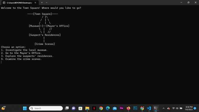
Task: Open the Chrome profile icon beside VS Code
Action: [142, 108]
